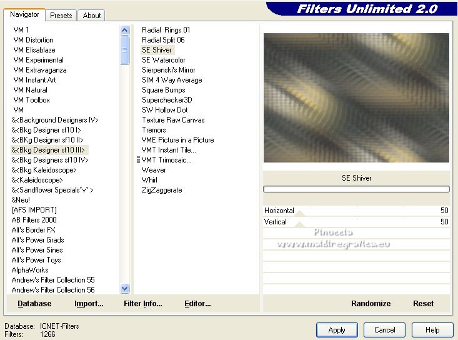The width and height of the screenshot is (458, 340).
Task: Click the Cancel button
Action: coord(384,330)
